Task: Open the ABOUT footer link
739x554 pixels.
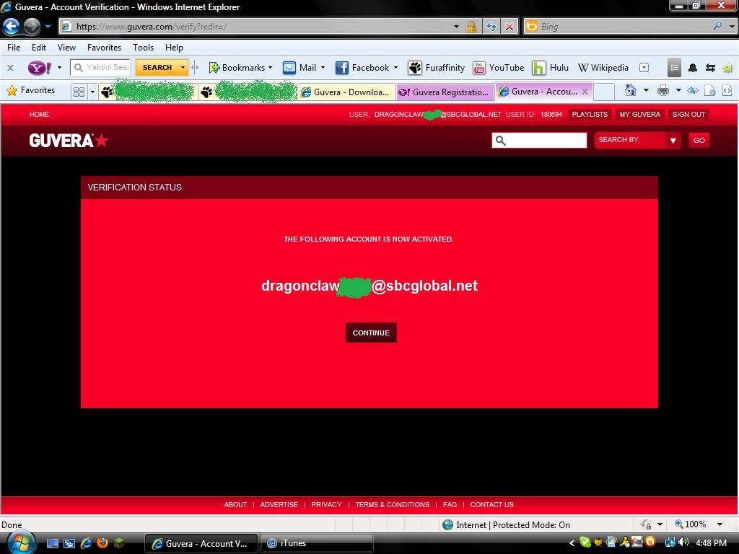Action: click(235, 504)
